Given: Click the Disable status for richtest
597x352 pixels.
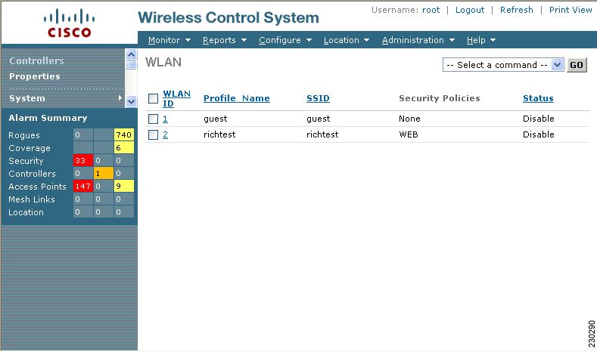Looking at the screenshot, I should 539,134.
